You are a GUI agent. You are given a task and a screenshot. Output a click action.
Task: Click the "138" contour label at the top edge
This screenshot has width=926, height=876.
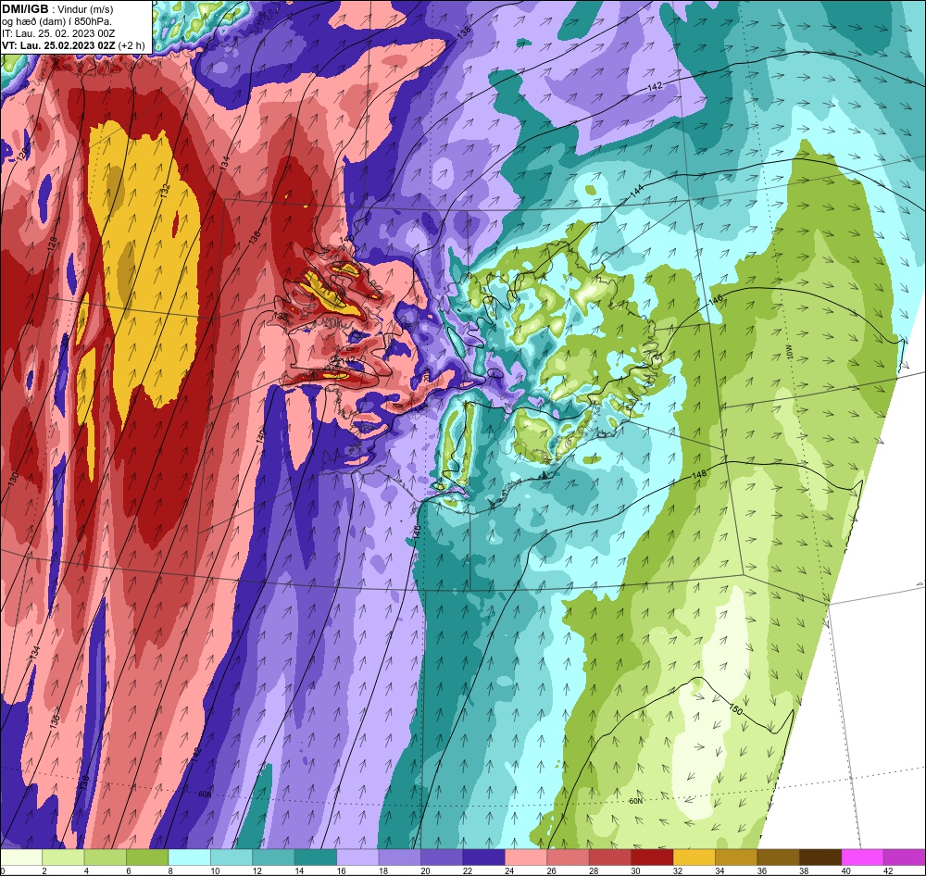[x=464, y=33]
